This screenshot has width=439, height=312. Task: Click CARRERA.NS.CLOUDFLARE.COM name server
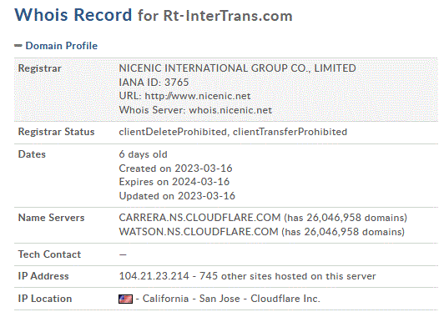click(x=199, y=218)
